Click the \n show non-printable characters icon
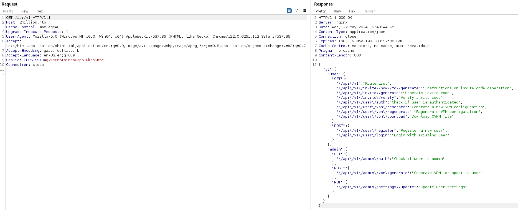The height and width of the screenshot is (210, 518). [x=297, y=11]
